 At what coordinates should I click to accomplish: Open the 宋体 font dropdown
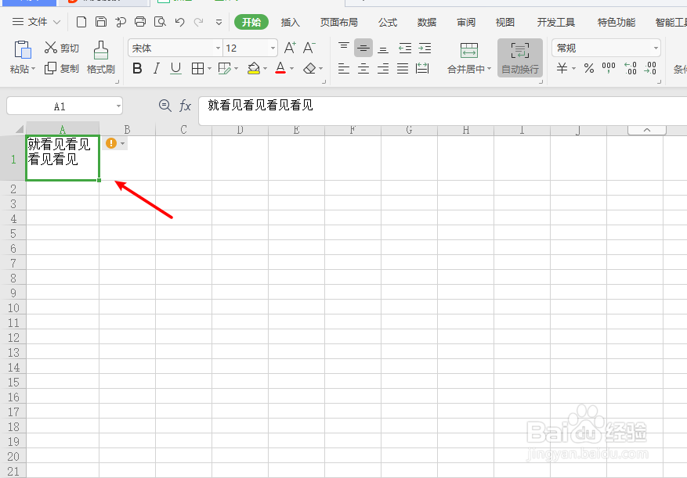[x=219, y=48]
